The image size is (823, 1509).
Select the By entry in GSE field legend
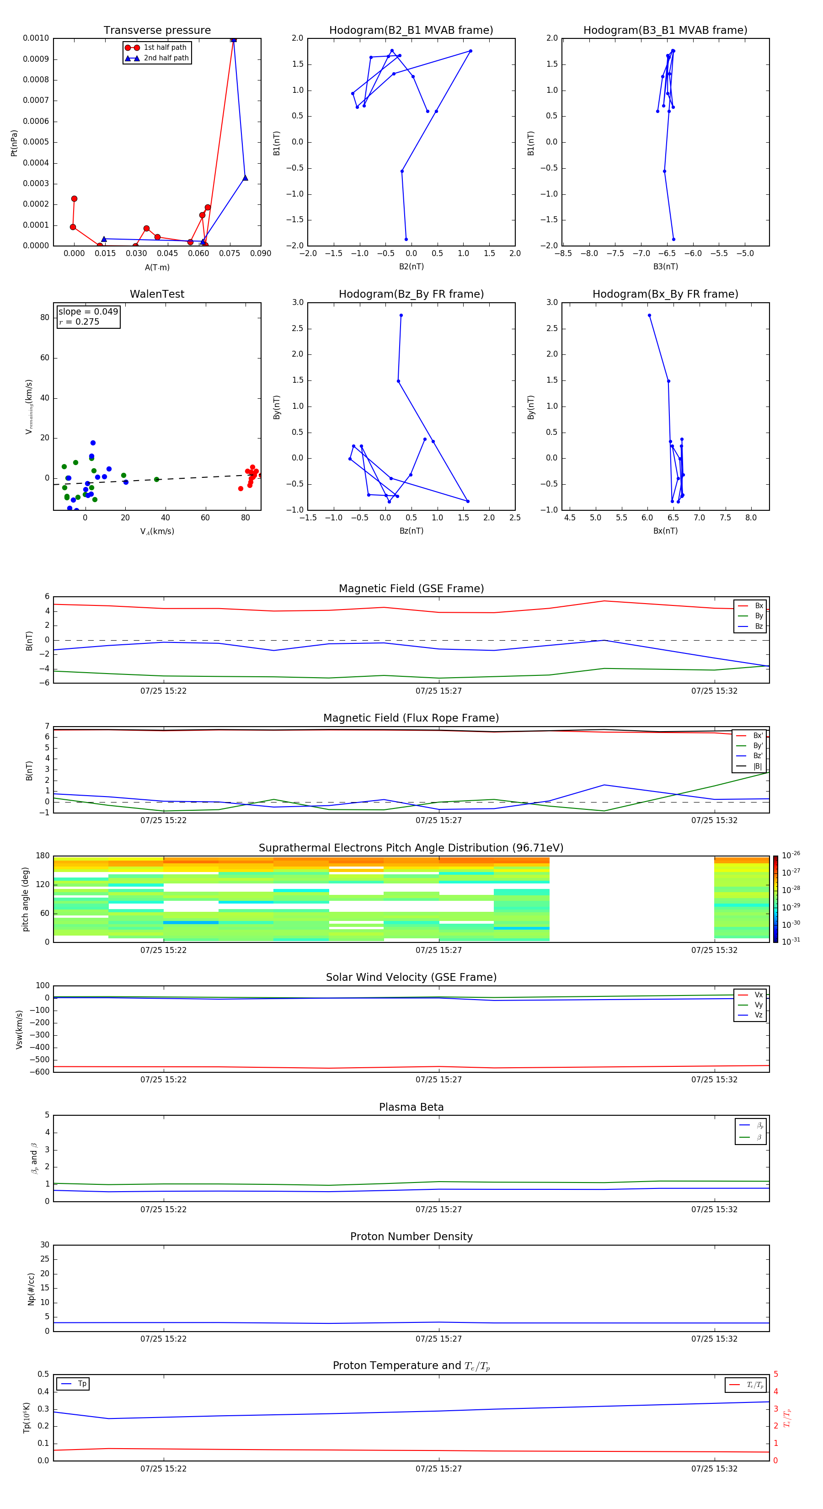(750, 615)
